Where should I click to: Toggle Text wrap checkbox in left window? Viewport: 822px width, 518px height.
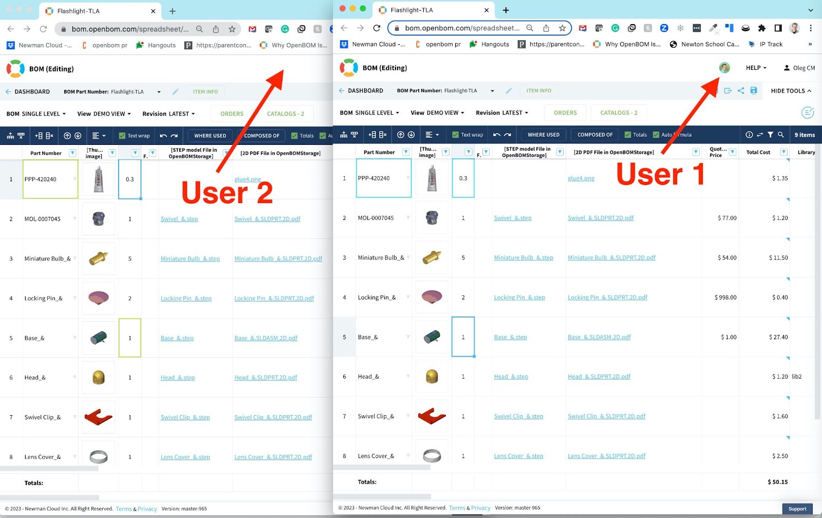click(x=122, y=136)
